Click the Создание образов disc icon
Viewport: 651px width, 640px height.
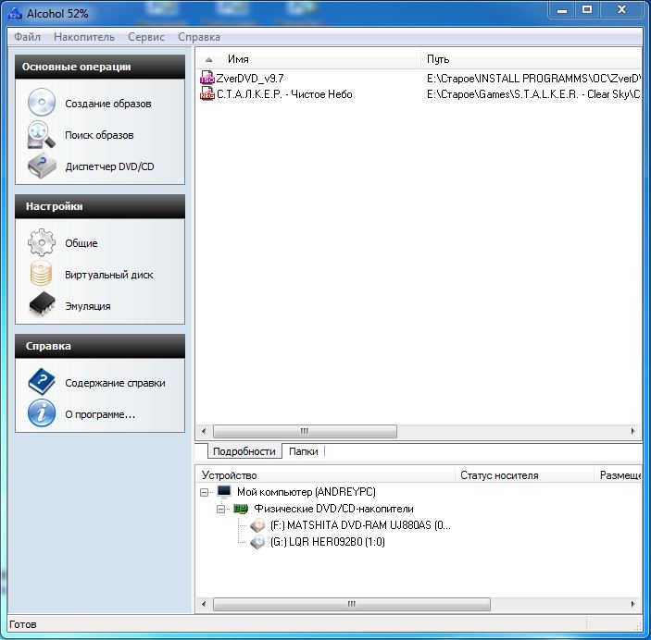pos(41,103)
